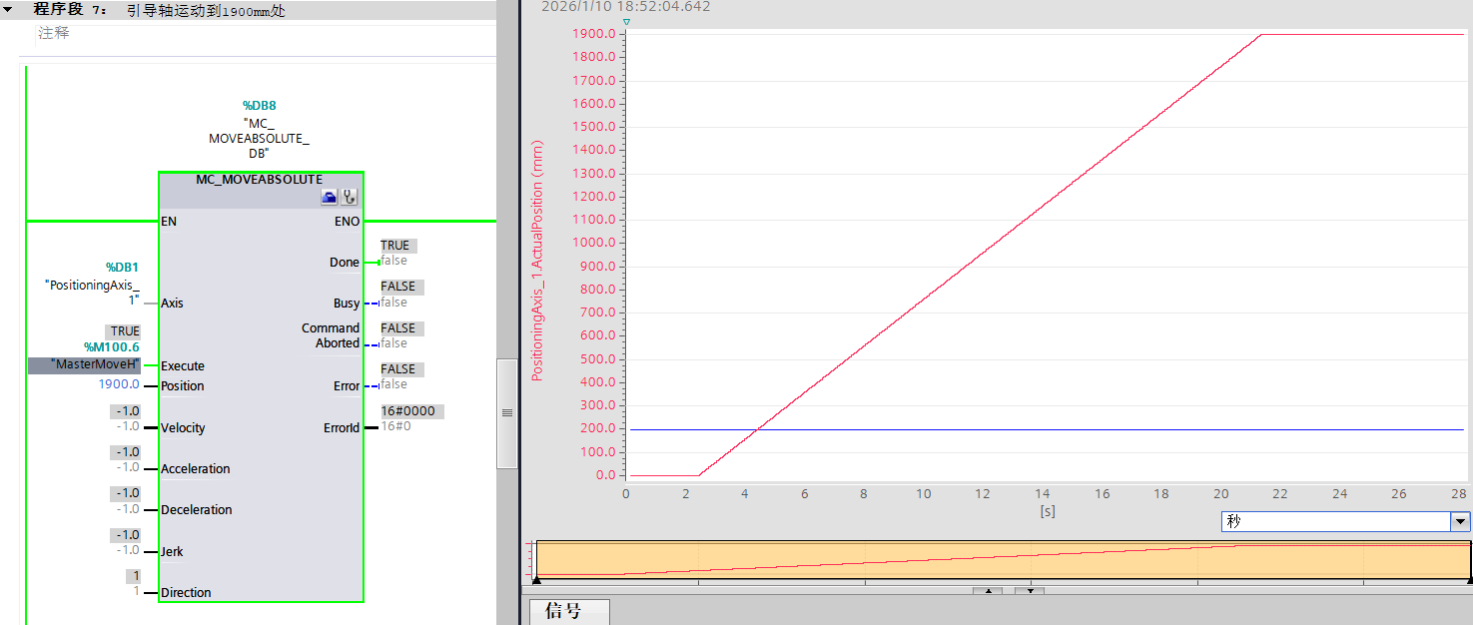Click the down arrow under the trace overview
1473x625 pixels.
(x=1031, y=591)
